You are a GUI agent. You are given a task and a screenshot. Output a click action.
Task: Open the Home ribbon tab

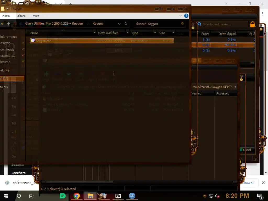tap(6, 16)
